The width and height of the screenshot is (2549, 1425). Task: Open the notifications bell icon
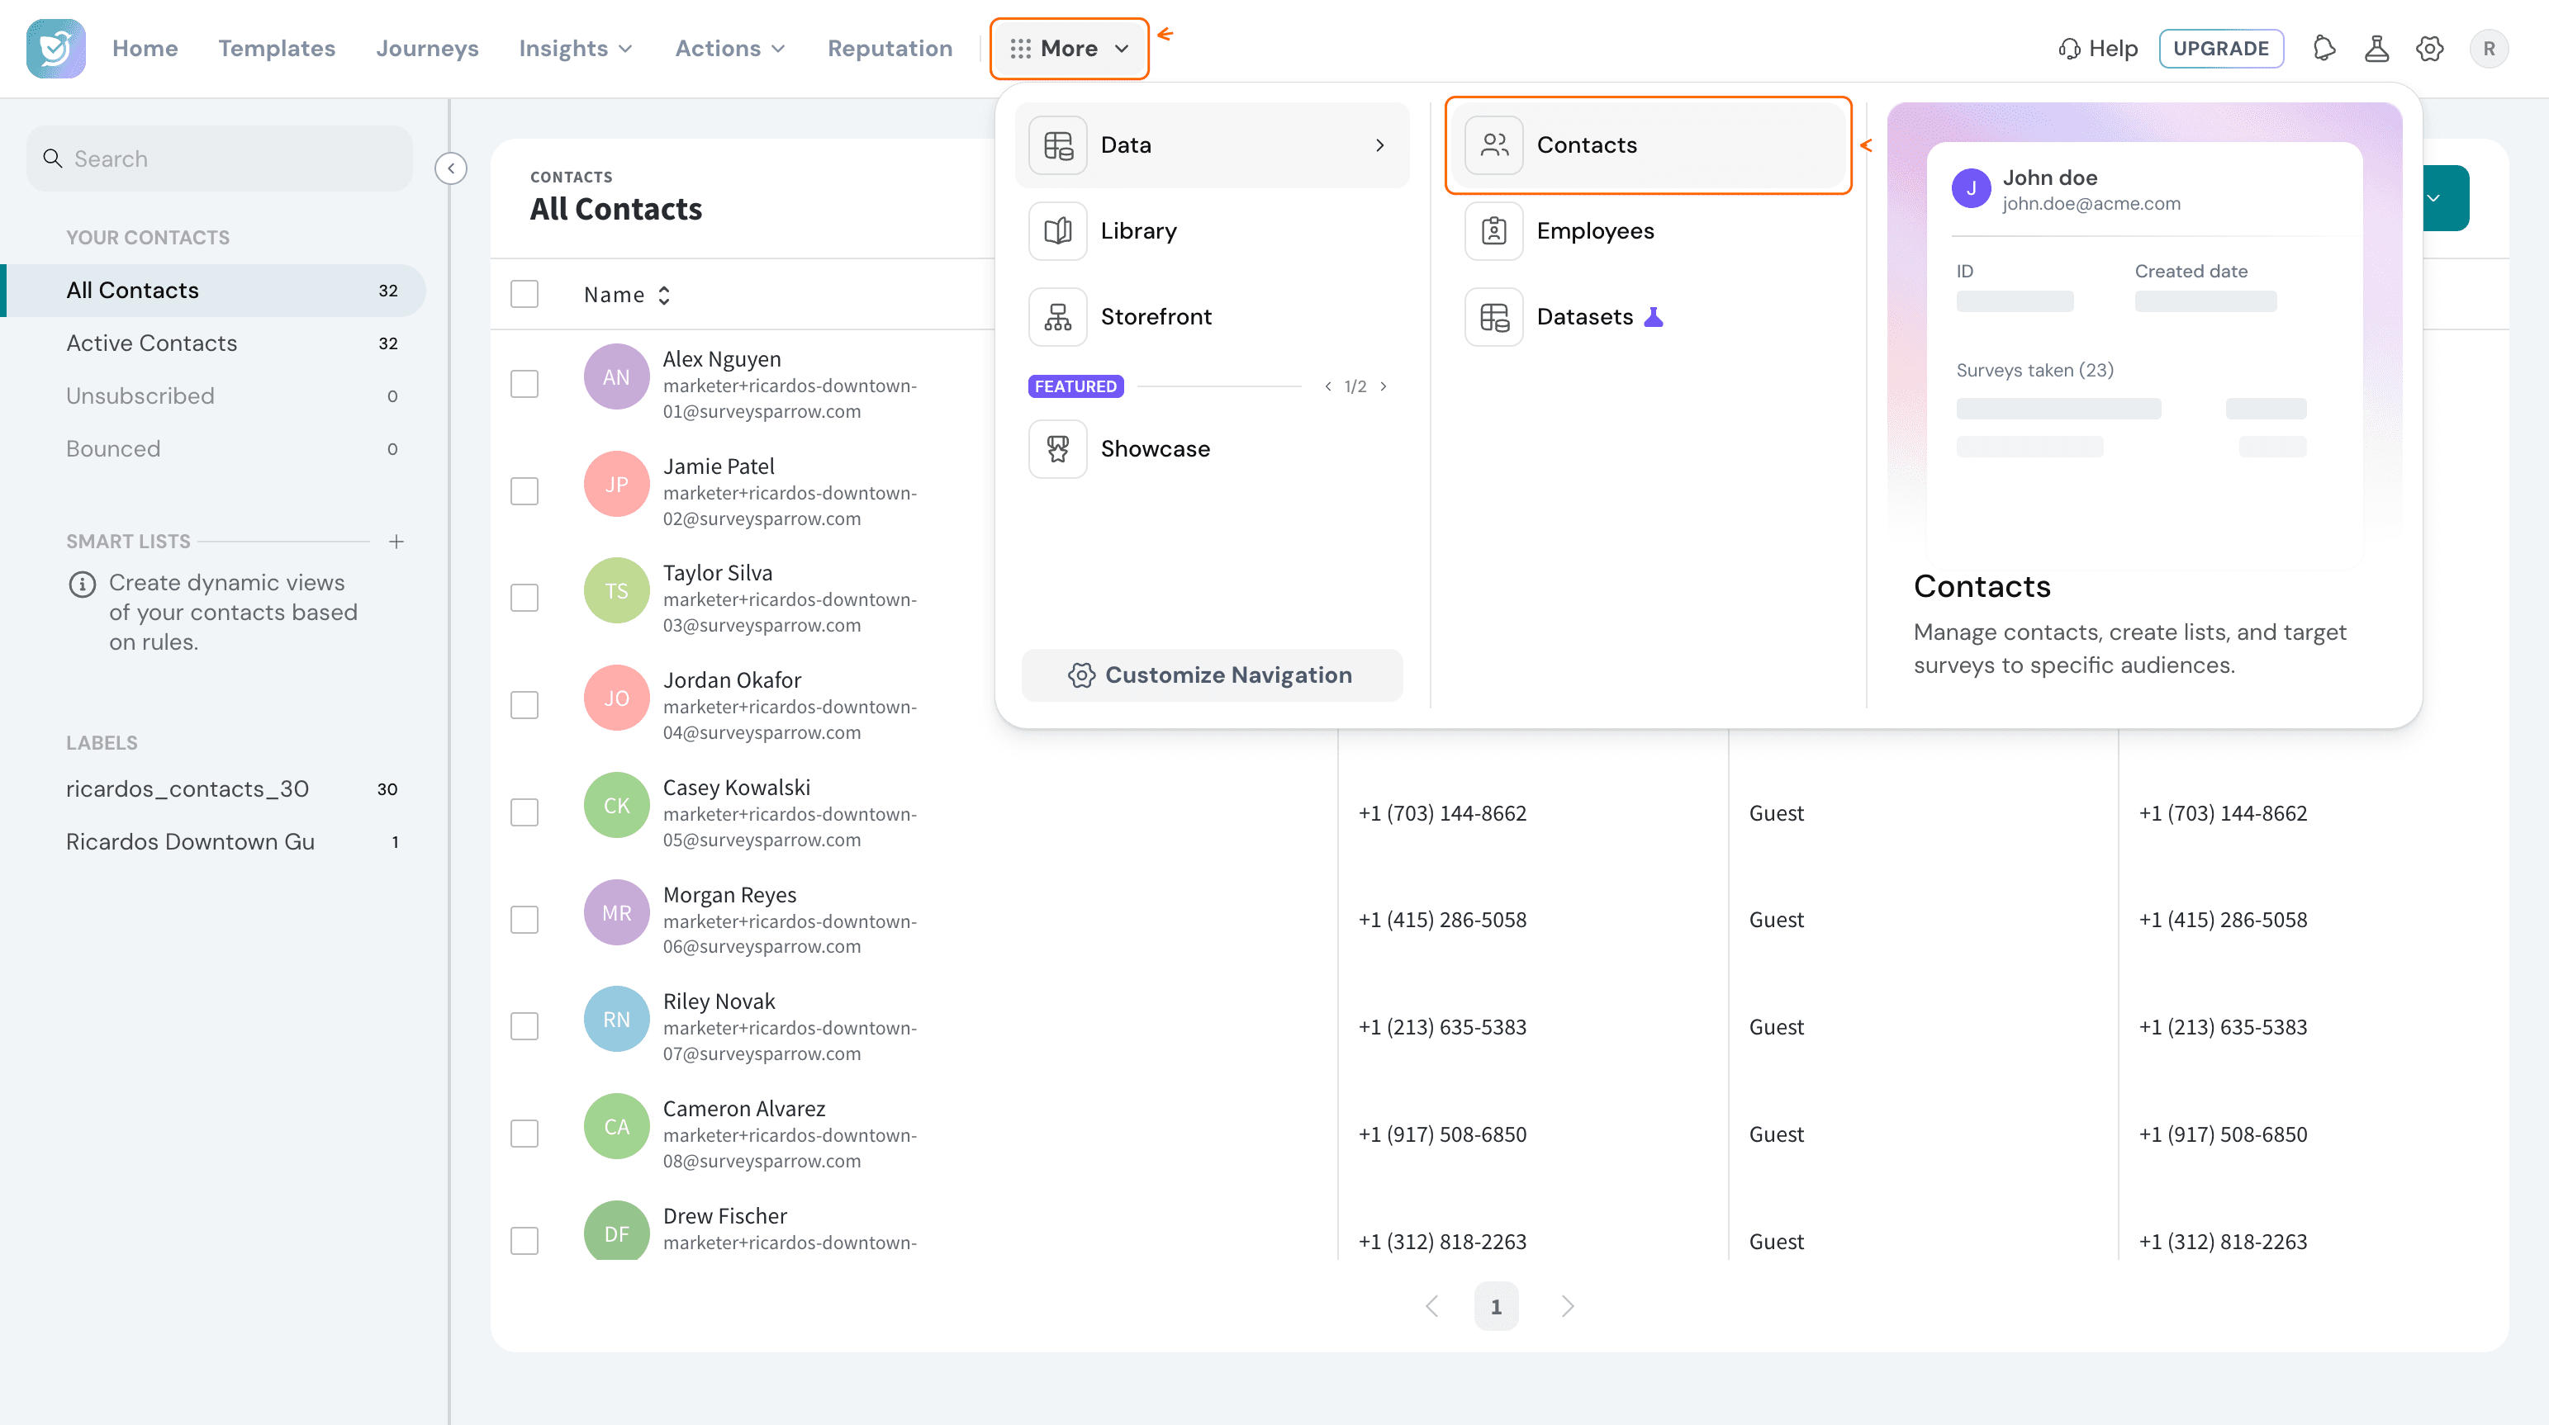[x=2324, y=49]
